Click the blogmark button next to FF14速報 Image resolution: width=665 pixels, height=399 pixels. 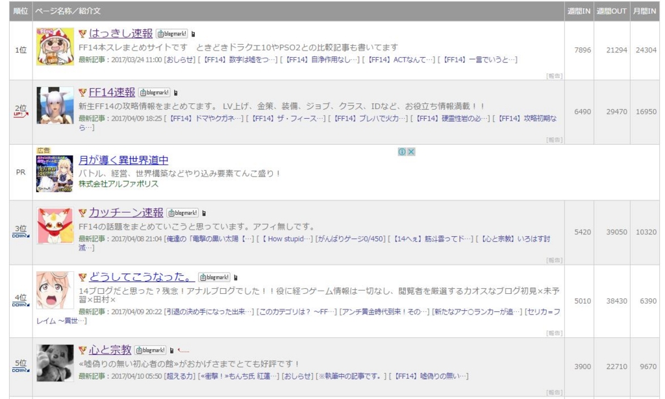[154, 93]
